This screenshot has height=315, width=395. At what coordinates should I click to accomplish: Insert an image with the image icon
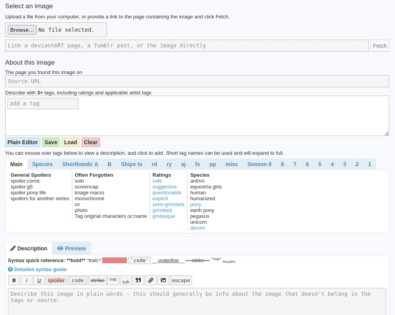(x=163, y=280)
